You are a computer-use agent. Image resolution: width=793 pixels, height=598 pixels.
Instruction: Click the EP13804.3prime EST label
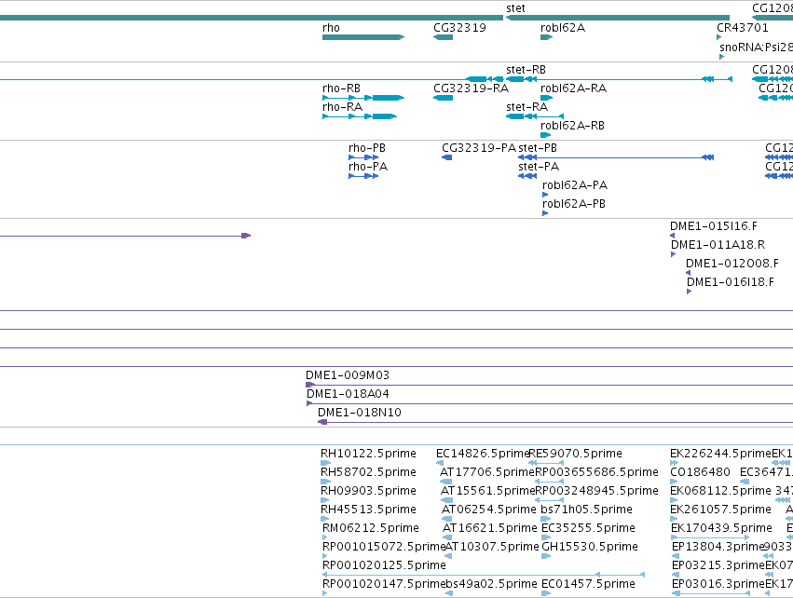(718, 547)
